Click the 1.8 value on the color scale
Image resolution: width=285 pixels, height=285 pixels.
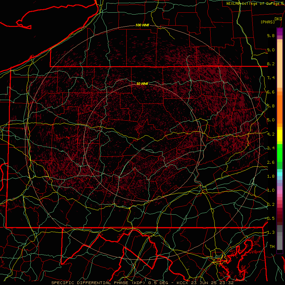click(x=271, y=176)
